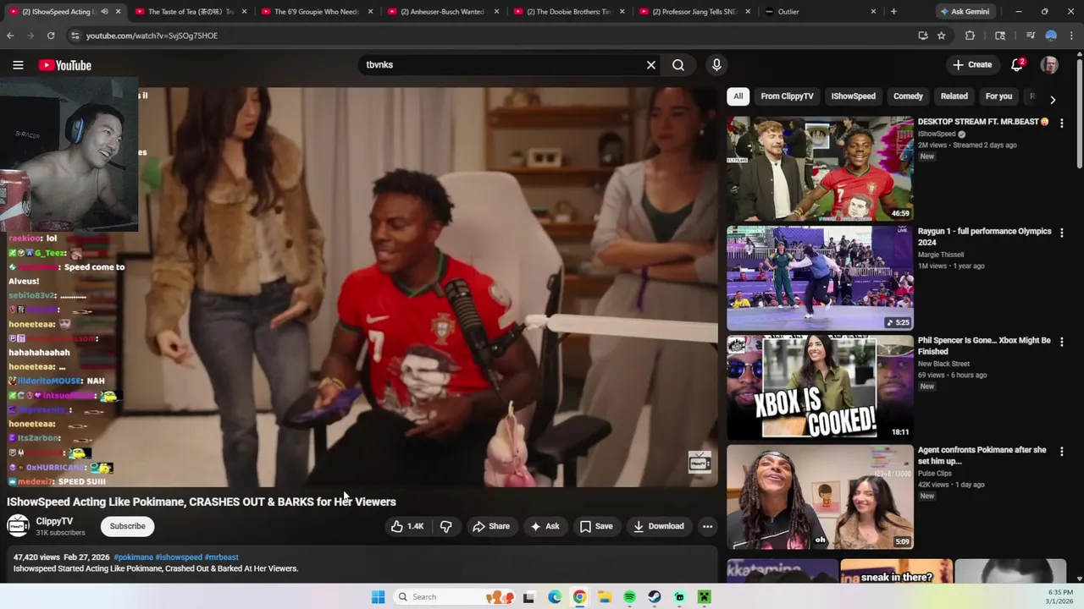This screenshot has width=1084, height=609.
Task: Open ClippyTV channel name link
Action: pos(54,521)
